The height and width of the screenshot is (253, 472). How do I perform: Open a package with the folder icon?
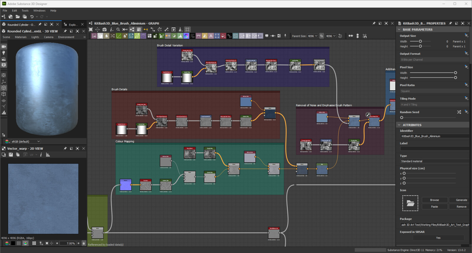click(x=18, y=17)
